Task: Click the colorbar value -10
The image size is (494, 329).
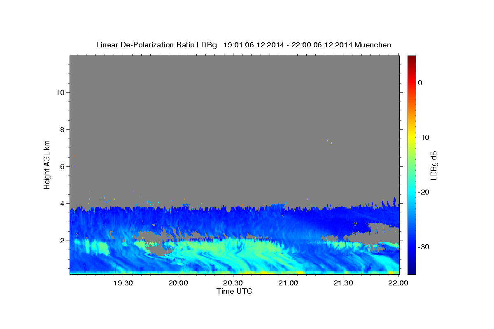Action: (x=423, y=137)
